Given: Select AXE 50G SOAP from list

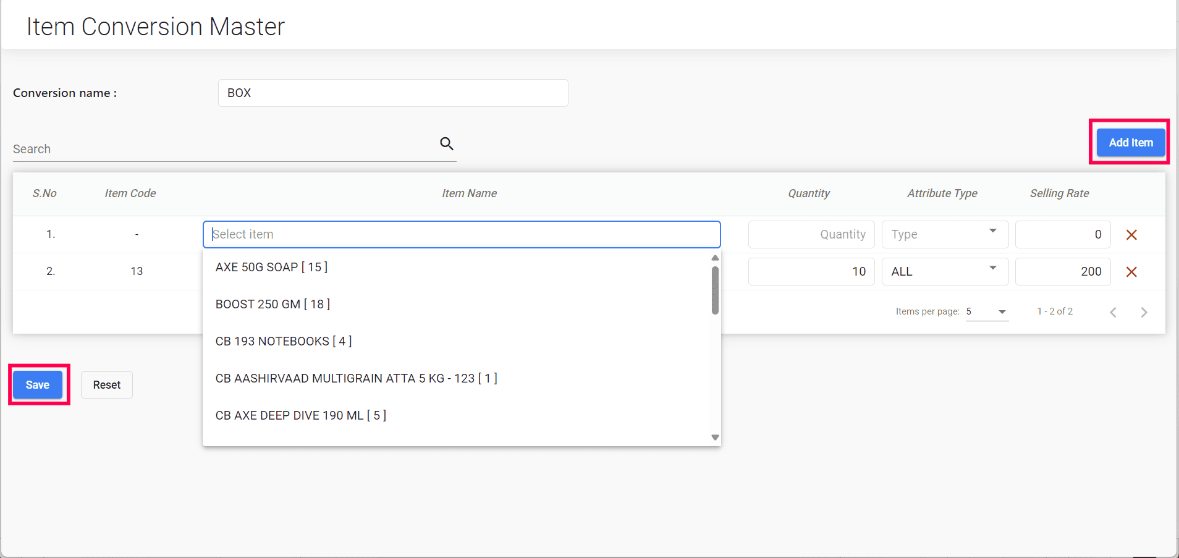Looking at the screenshot, I should click(271, 267).
